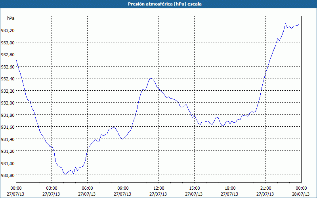Click the 932,60 y-axis label

8,67
